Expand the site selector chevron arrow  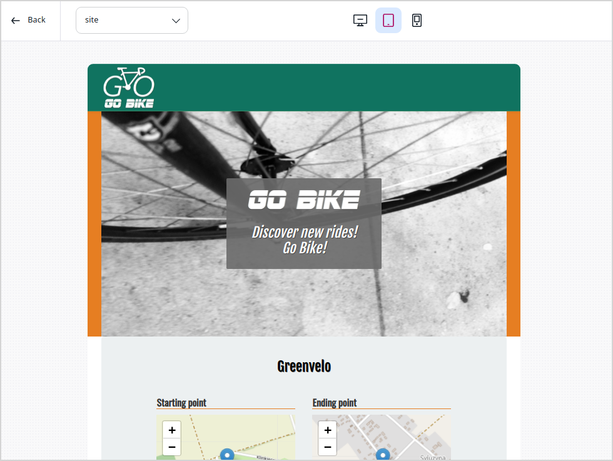click(176, 21)
